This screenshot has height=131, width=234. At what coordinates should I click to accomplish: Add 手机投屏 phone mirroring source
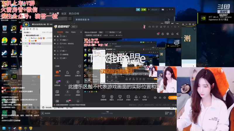[120, 98]
